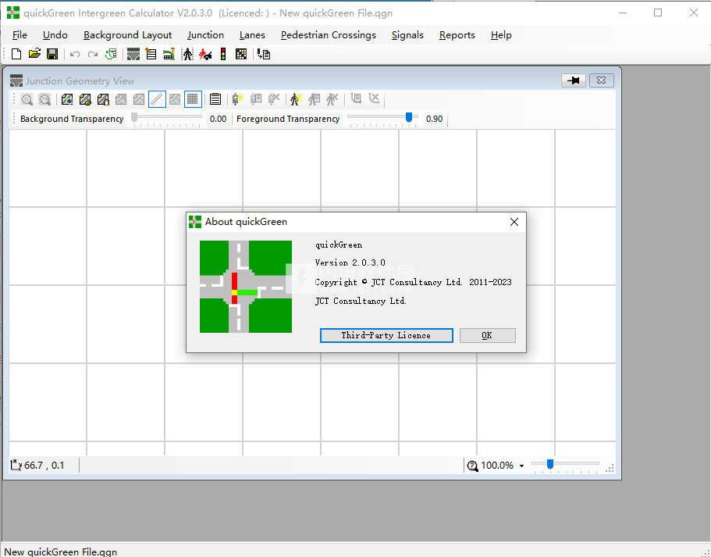Viewport: 711px width, 557px height.
Task: Open the Pedestrian Crossings menu
Action: pyautogui.click(x=329, y=35)
